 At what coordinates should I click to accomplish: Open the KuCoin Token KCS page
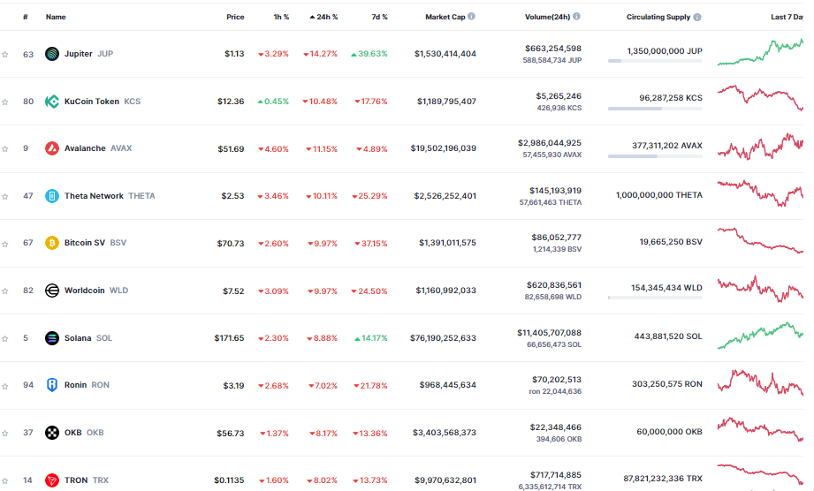(103, 101)
